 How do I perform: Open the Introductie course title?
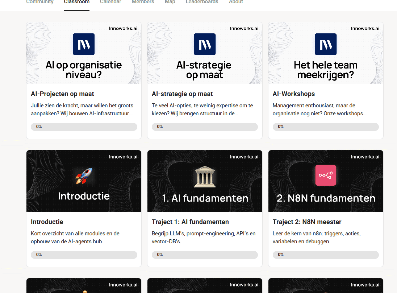pyautogui.click(x=47, y=222)
